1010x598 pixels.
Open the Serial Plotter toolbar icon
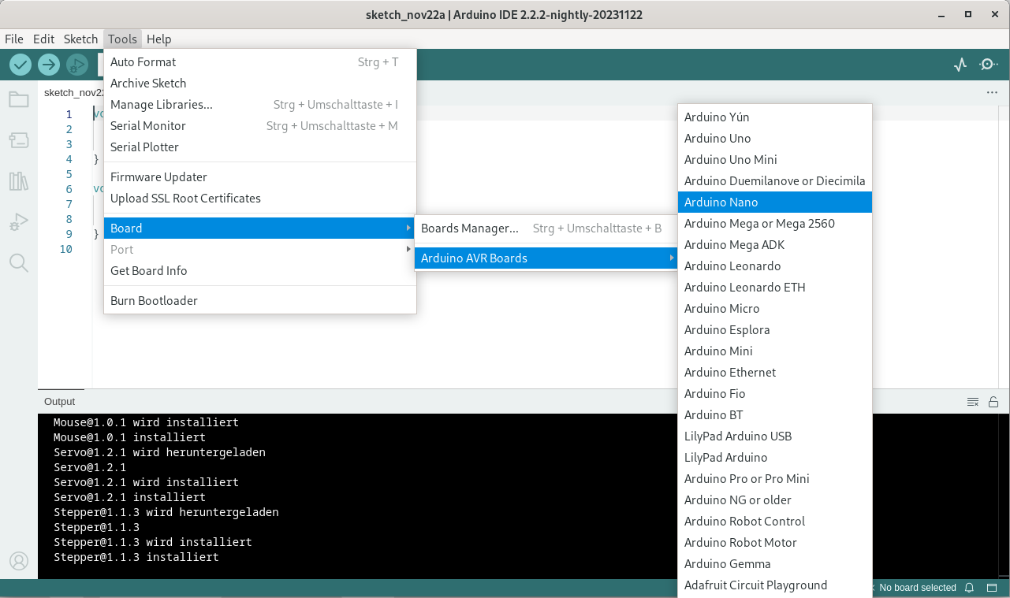960,65
